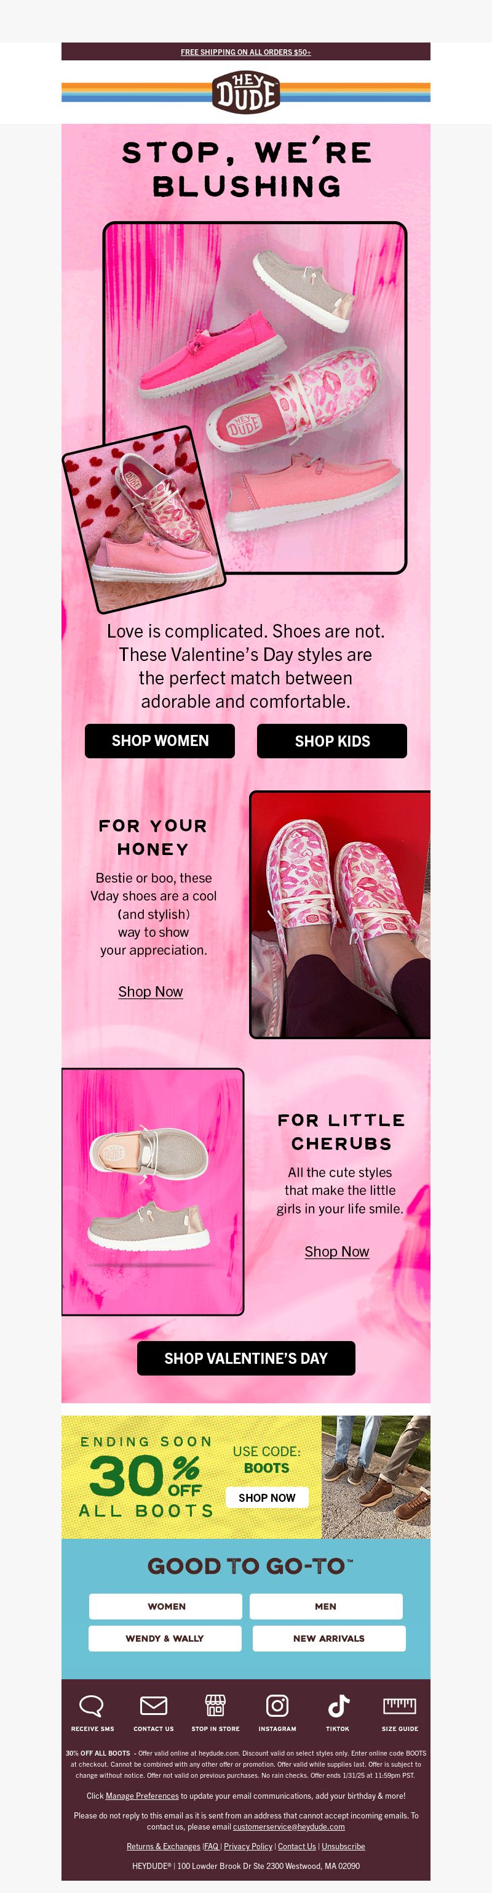
Task: Click the Unsubscribe link in footer
Action: (x=343, y=1847)
